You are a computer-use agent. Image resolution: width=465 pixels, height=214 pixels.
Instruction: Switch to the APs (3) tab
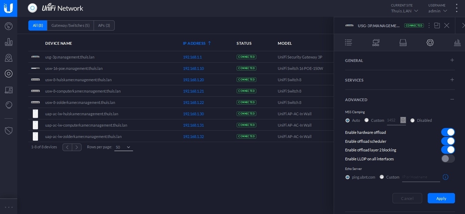tap(104, 25)
